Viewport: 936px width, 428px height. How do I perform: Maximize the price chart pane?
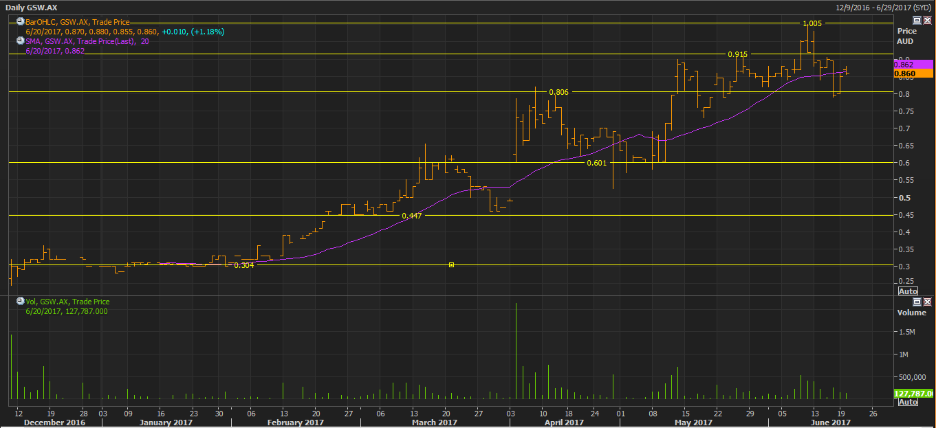point(917,21)
